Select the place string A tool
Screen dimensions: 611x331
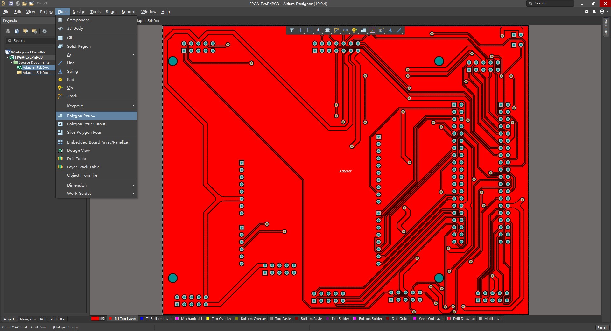390,30
